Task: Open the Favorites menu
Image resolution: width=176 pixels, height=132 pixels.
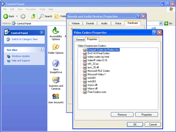Action: coord(31,9)
